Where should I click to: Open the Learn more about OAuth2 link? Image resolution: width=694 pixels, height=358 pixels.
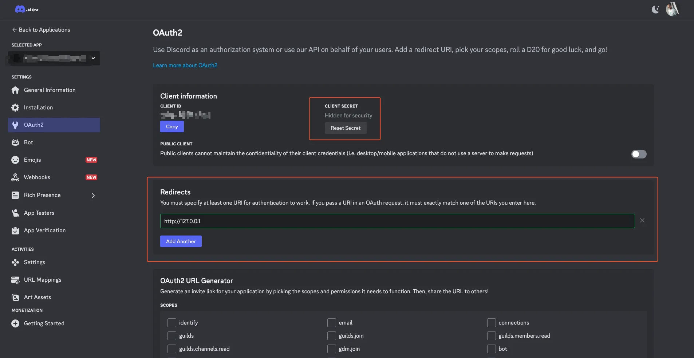(x=185, y=65)
